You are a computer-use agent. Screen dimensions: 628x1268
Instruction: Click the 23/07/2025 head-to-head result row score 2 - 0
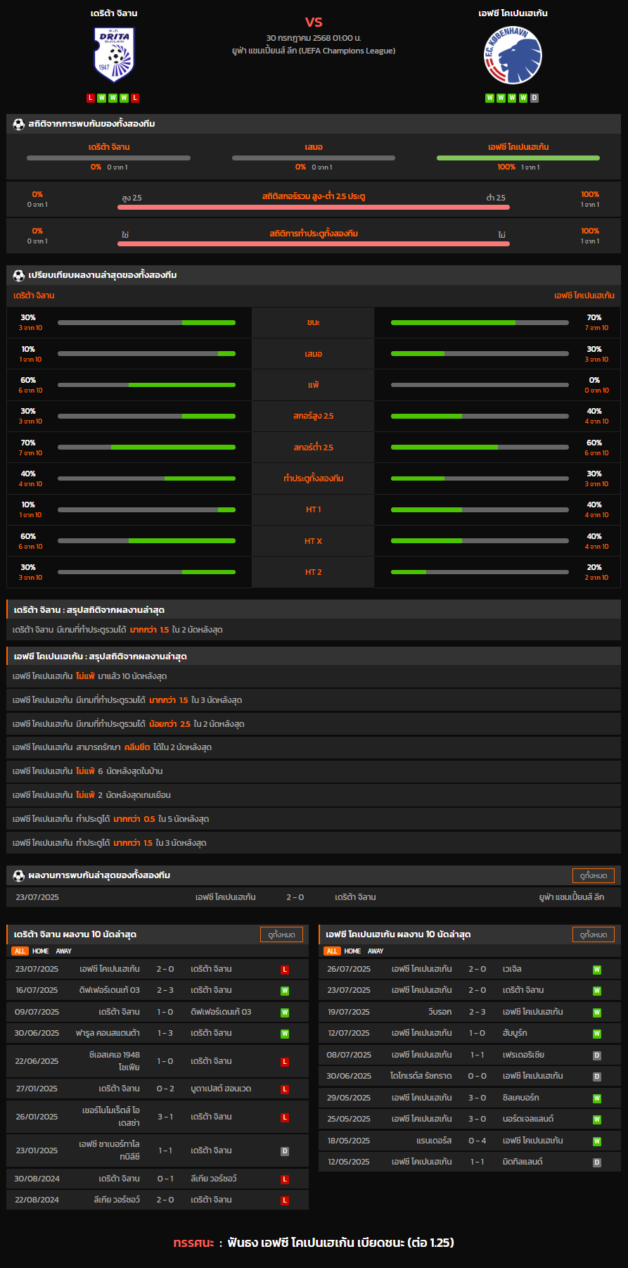point(295,897)
